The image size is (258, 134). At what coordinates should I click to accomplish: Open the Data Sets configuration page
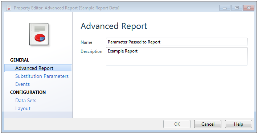tap(26, 100)
